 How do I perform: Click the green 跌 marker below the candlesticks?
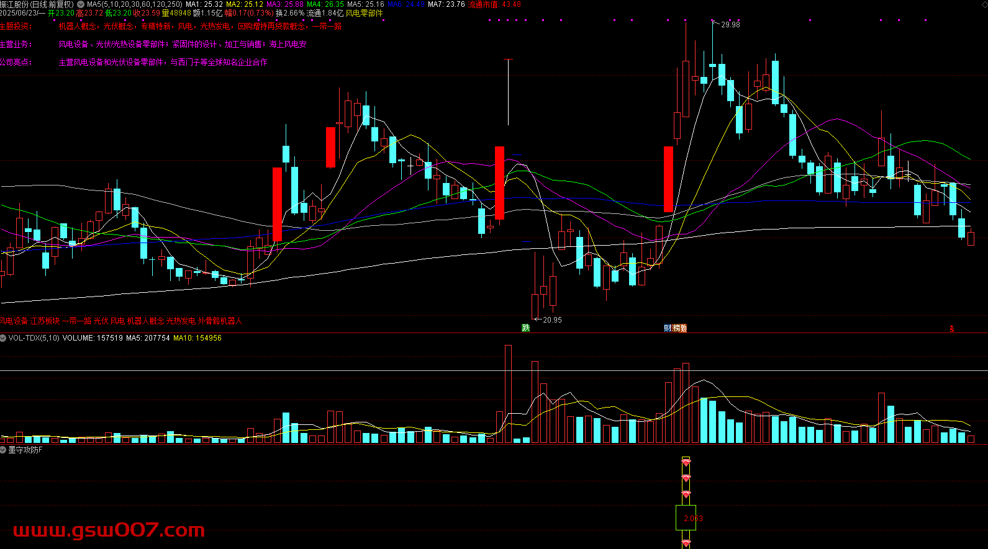(x=526, y=328)
